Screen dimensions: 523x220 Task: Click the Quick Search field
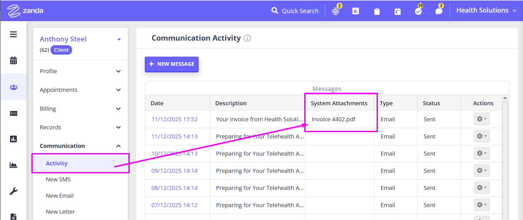click(x=300, y=11)
